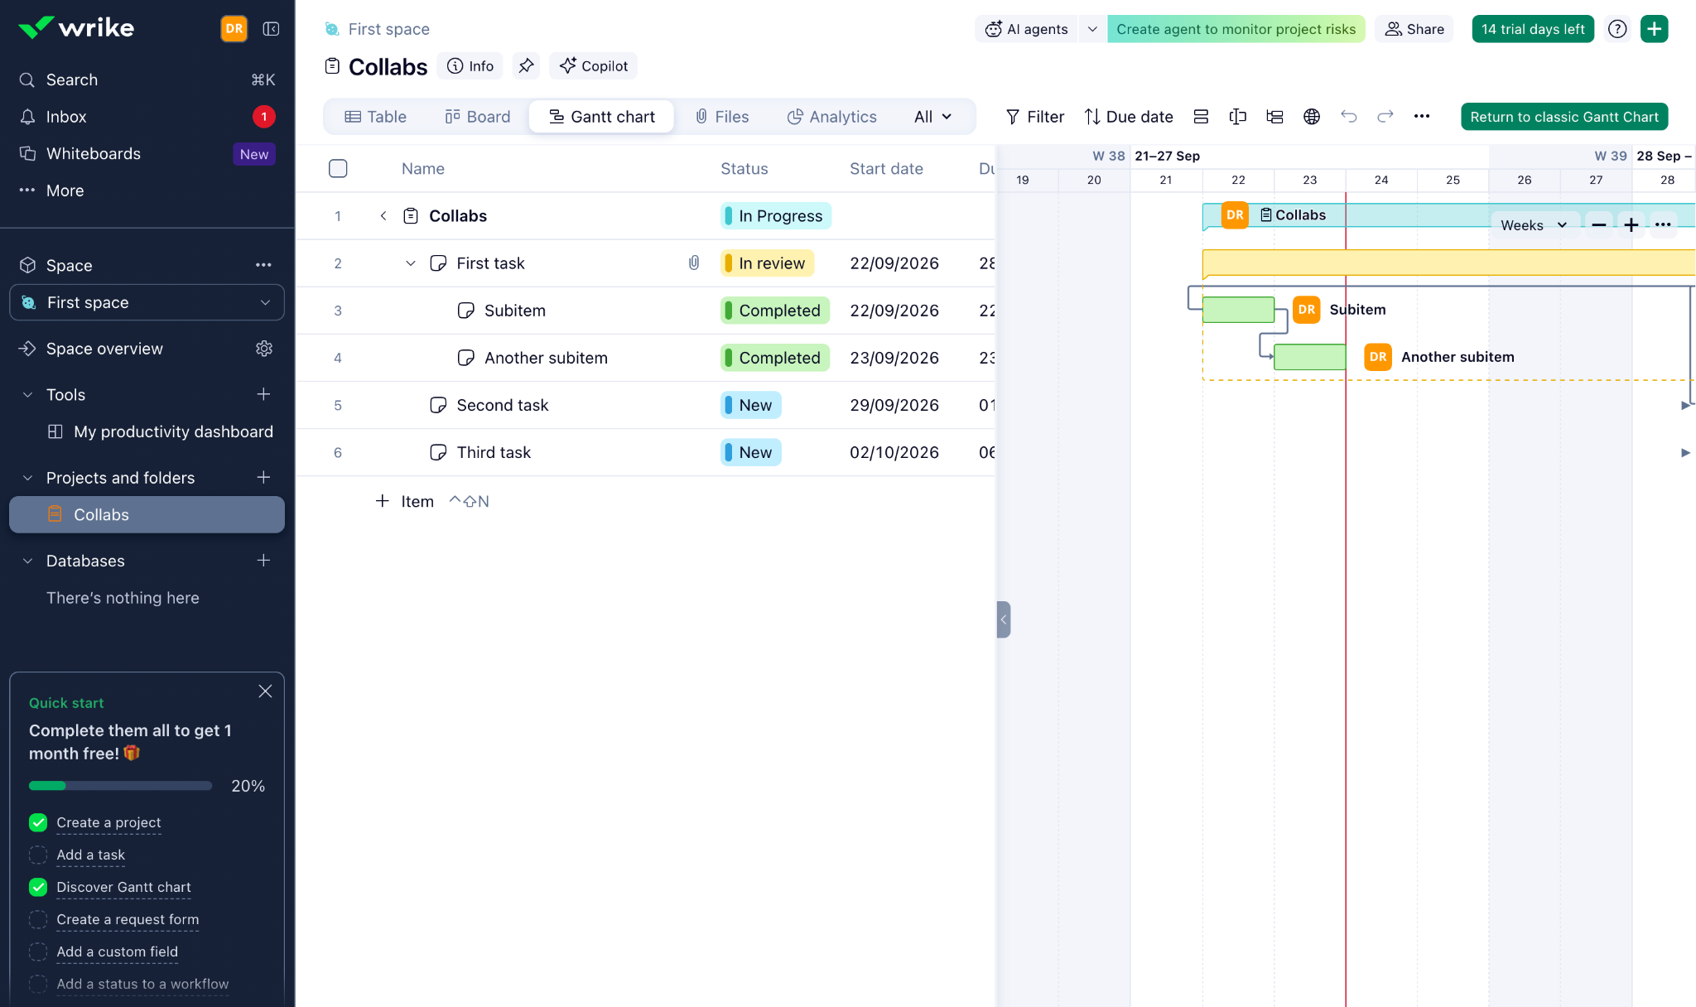Toggle the Add a custom field checklist item
The image size is (1696, 1007).
38,952
